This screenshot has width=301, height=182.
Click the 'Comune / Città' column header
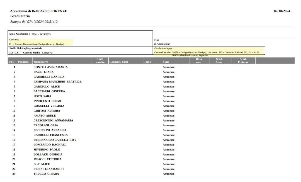coord(119,62)
